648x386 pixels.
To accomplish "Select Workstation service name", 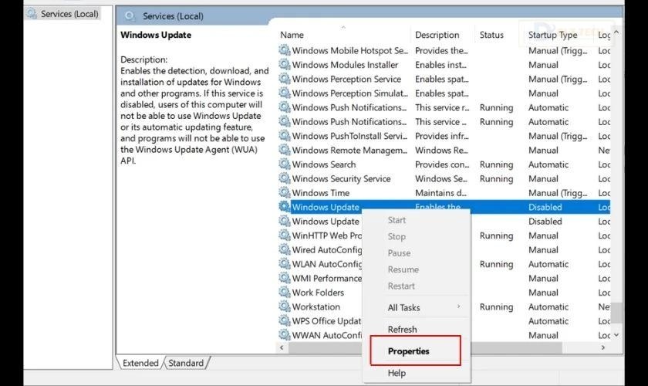I will pos(316,306).
